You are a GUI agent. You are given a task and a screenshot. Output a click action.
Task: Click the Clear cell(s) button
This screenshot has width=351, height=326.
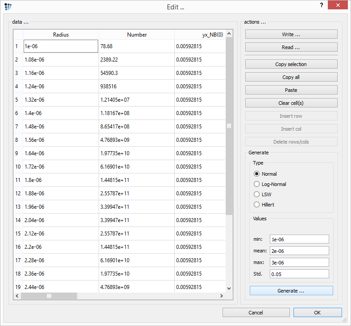(x=291, y=103)
